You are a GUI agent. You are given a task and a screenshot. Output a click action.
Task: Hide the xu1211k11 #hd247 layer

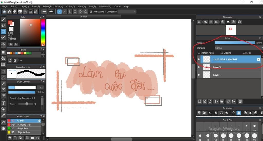click(199, 59)
